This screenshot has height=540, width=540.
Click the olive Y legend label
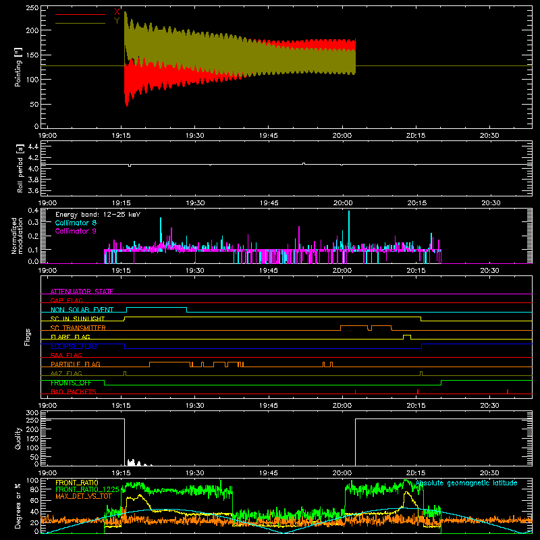click(x=117, y=21)
